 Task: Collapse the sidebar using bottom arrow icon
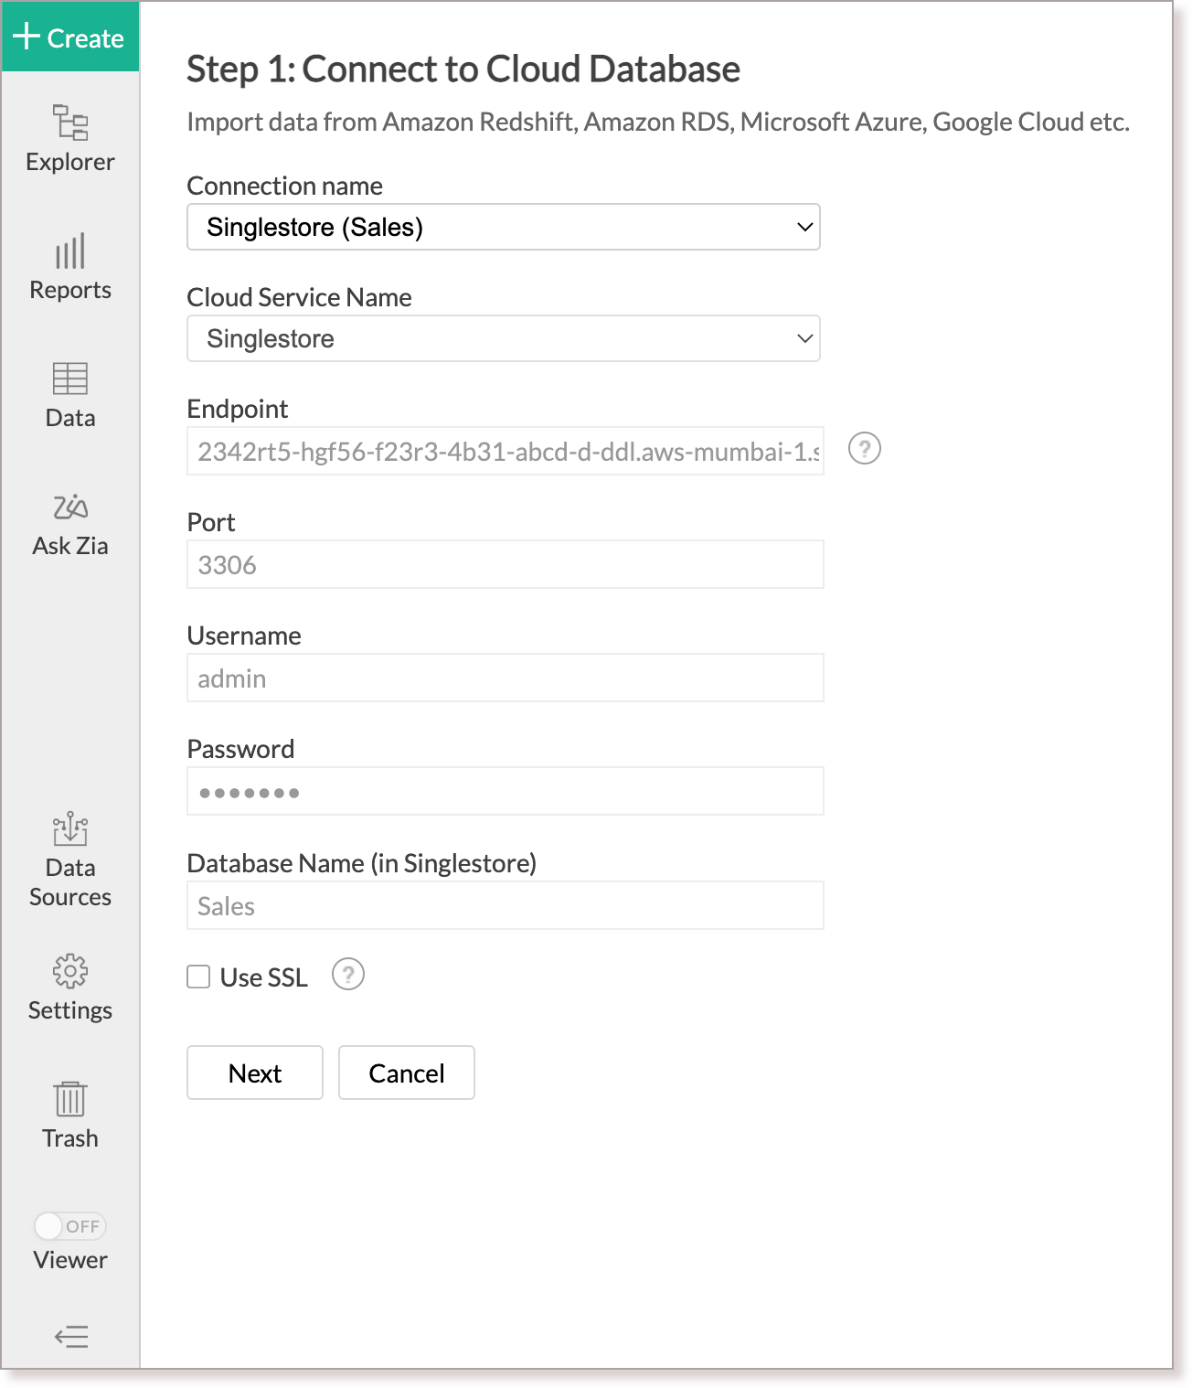pyautogui.click(x=71, y=1337)
